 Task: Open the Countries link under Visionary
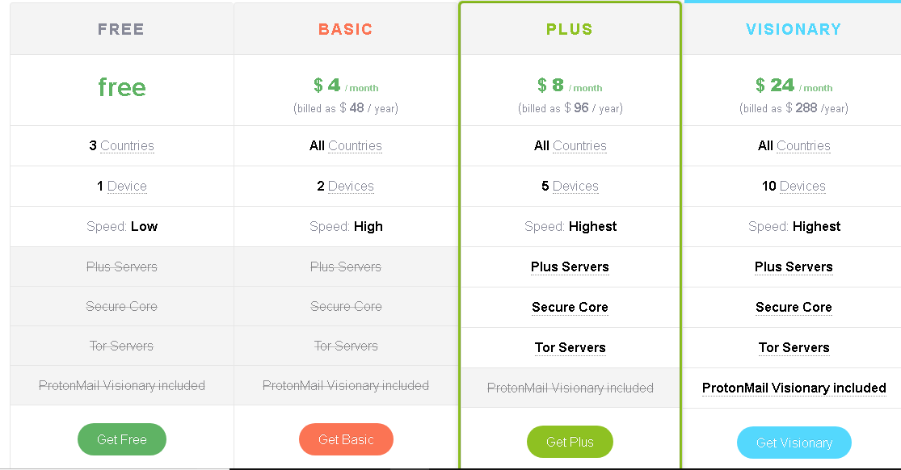[x=803, y=145]
